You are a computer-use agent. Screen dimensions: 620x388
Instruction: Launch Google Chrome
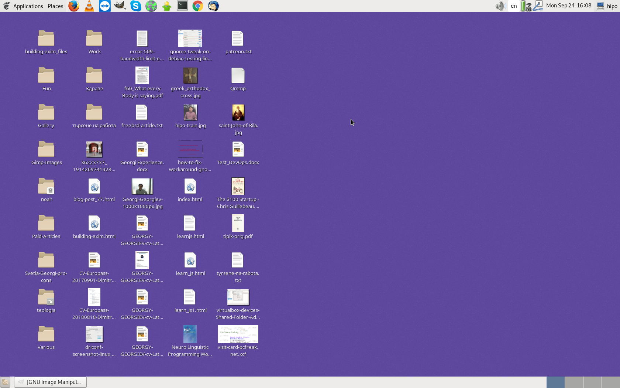pyautogui.click(x=197, y=6)
